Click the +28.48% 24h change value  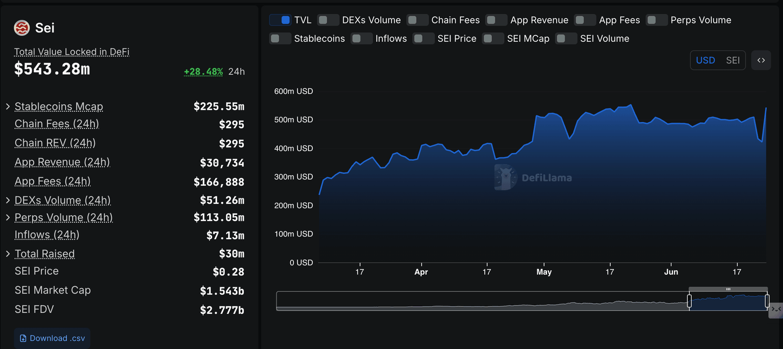tap(203, 72)
